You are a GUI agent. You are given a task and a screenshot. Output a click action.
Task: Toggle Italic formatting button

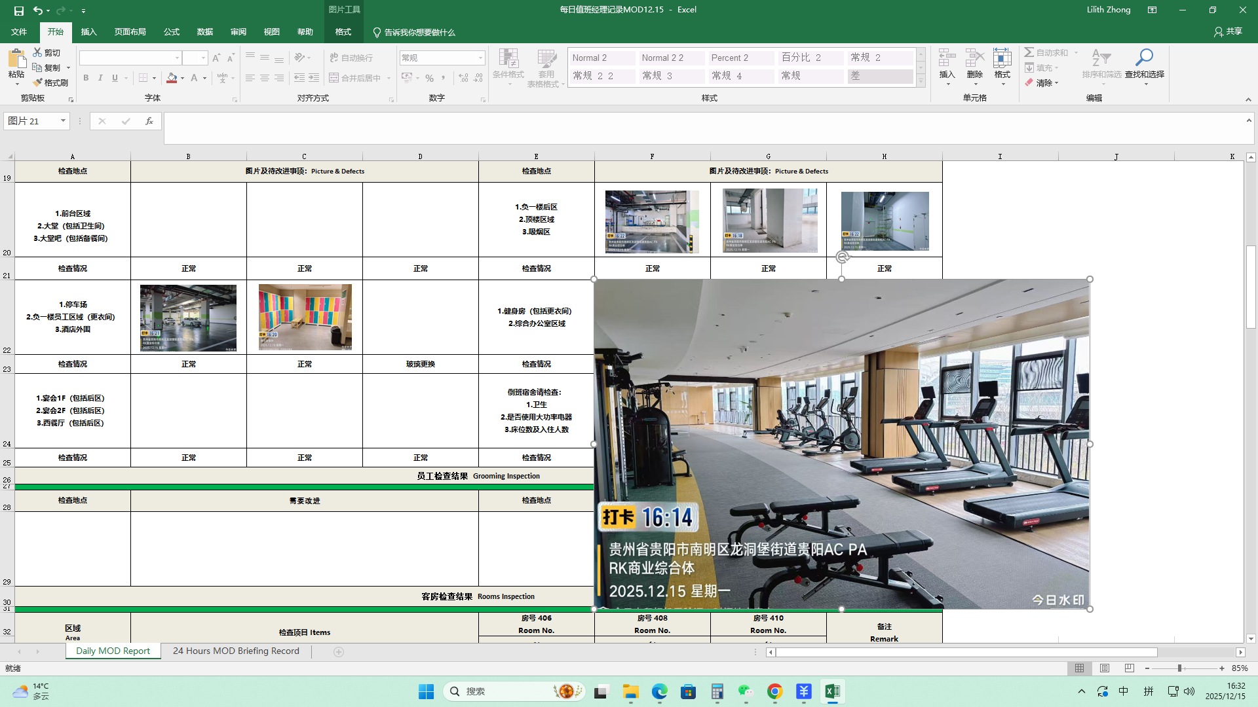[x=100, y=78]
